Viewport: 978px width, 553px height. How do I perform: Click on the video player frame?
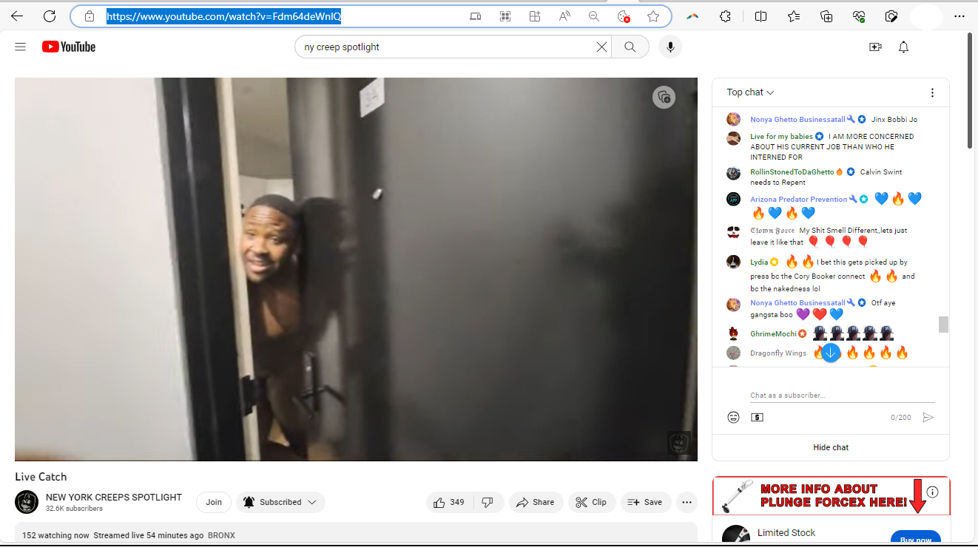(356, 269)
